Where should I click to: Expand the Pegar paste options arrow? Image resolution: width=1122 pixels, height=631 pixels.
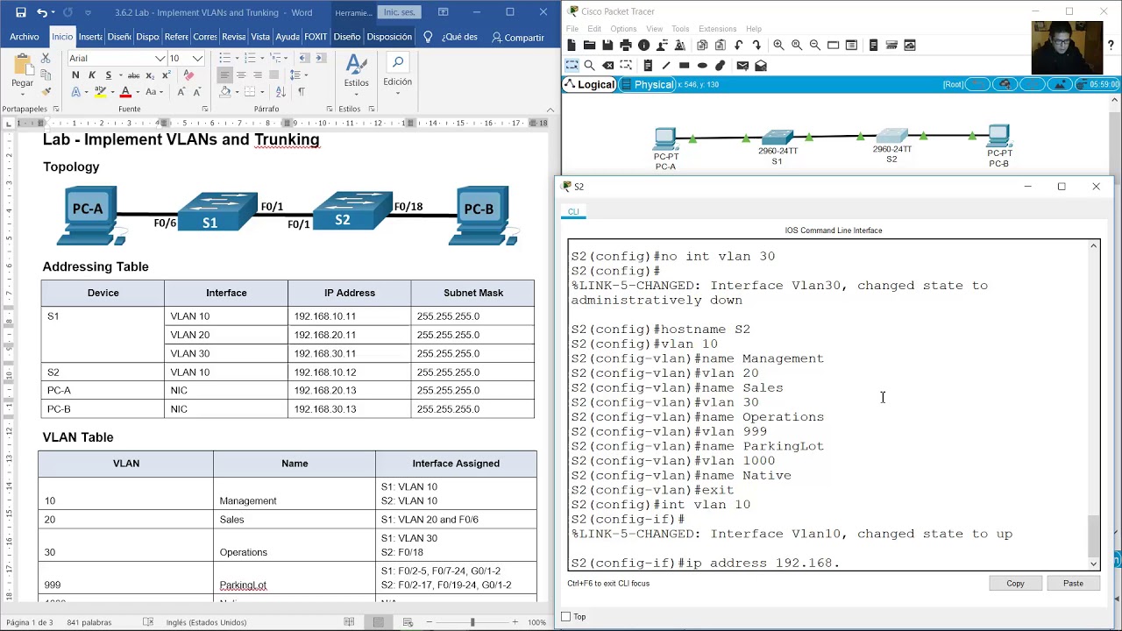coord(23,94)
